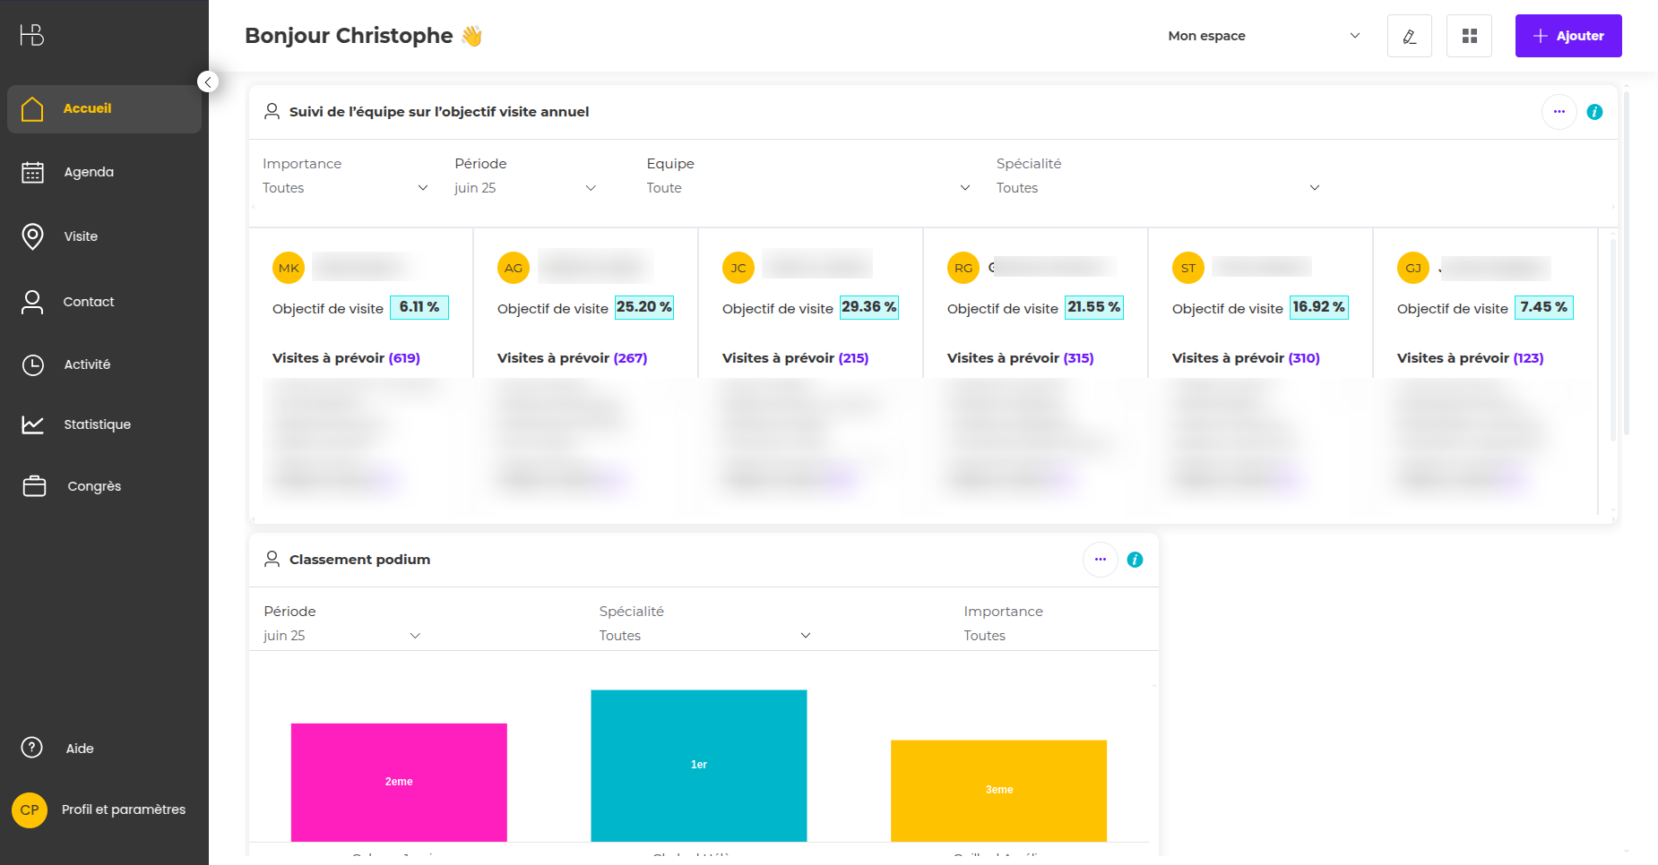Click the pencil edit dashboard icon
This screenshot has width=1658, height=865.
(x=1410, y=36)
